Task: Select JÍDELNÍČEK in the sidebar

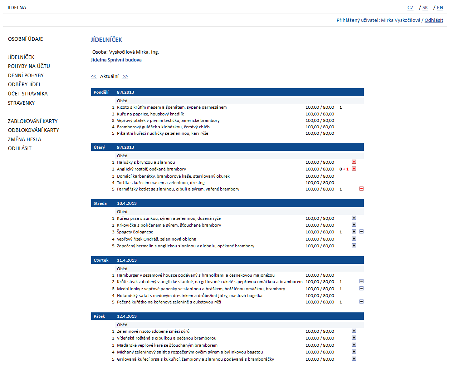Action: click(x=21, y=57)
